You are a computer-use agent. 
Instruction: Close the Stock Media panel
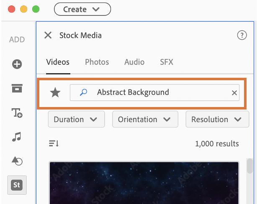pos(48,36)
